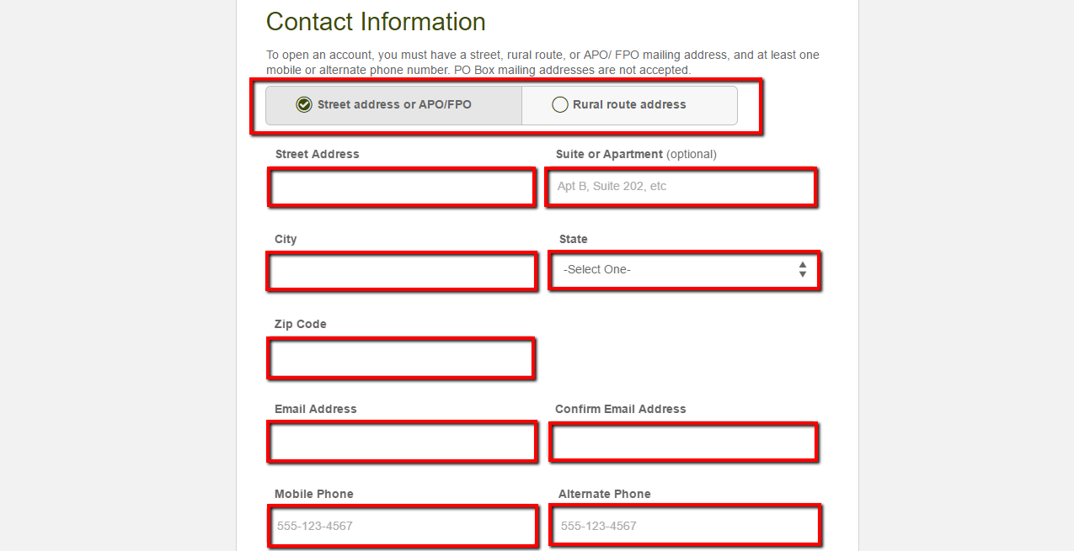Viewport: 1074px width, 551px height.
Task: Click the 'Suite or Apartment' label text
Action: click(x=609, y=154)
